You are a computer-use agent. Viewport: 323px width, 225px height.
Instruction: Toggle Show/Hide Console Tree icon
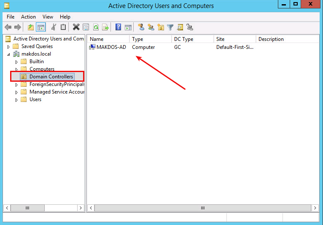(41, 27)
